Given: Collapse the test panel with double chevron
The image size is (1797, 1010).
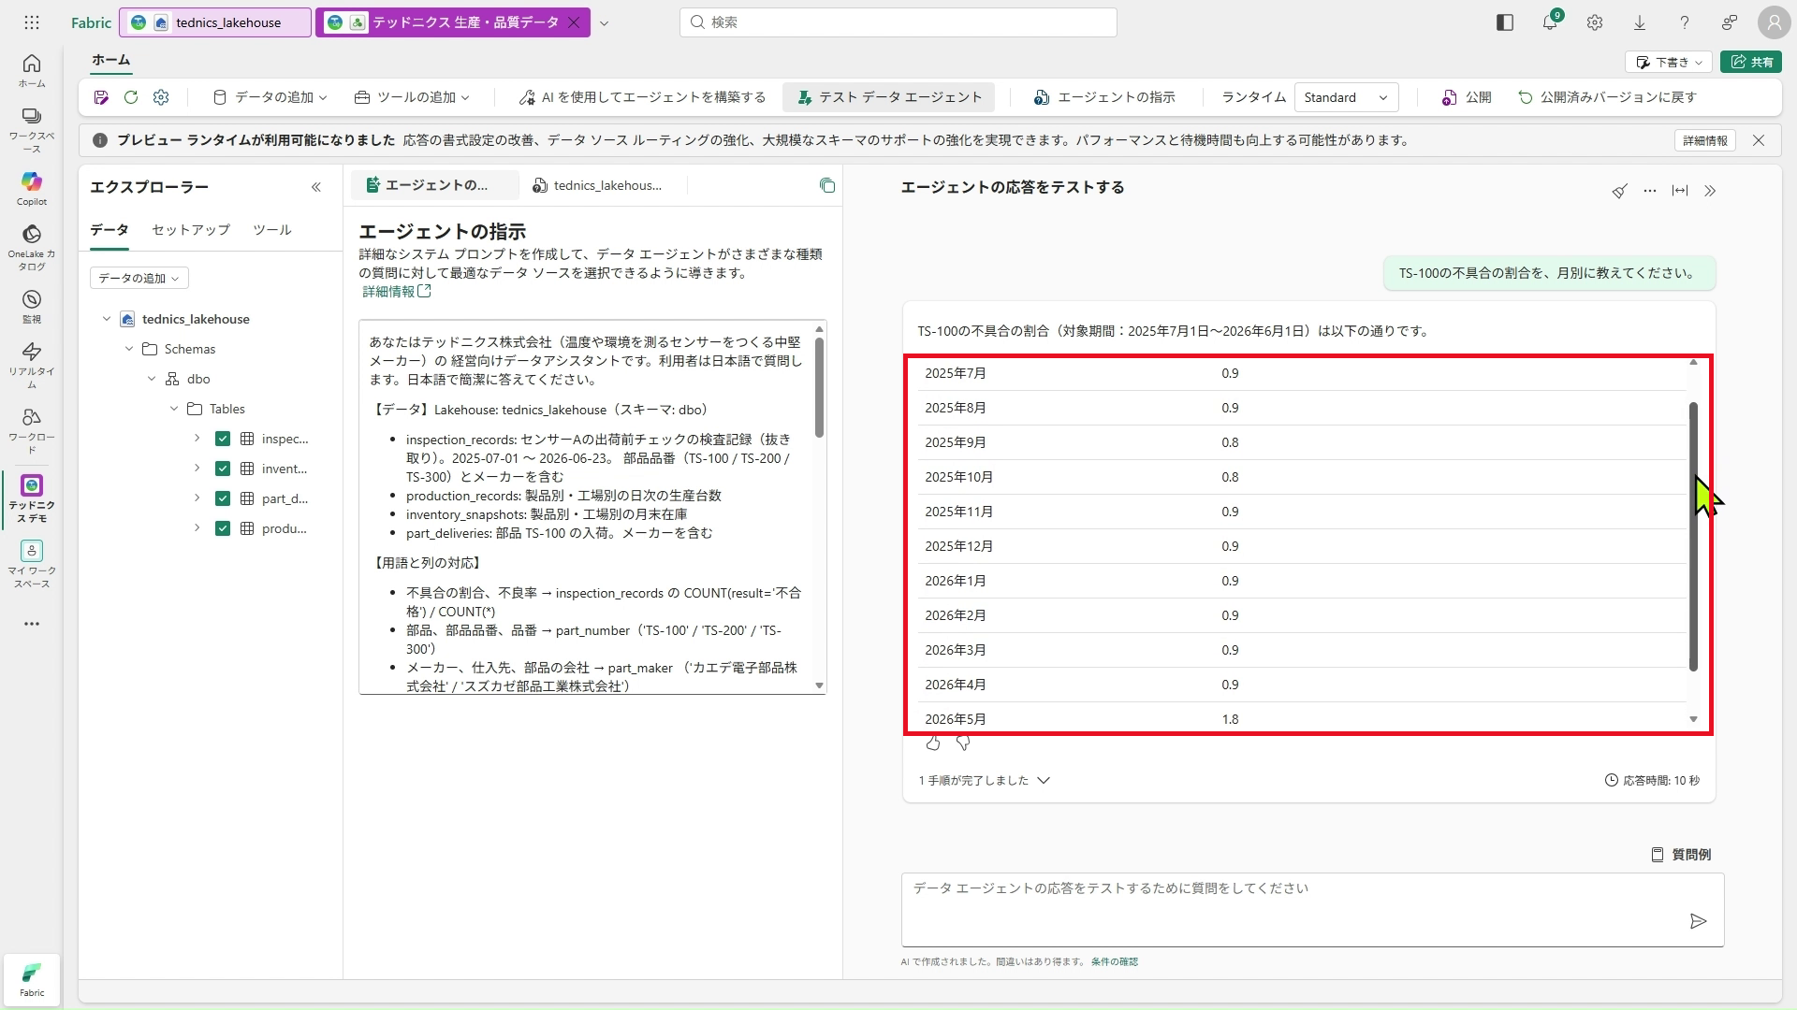Looking at the screenshot, I should coord(1710,191).
